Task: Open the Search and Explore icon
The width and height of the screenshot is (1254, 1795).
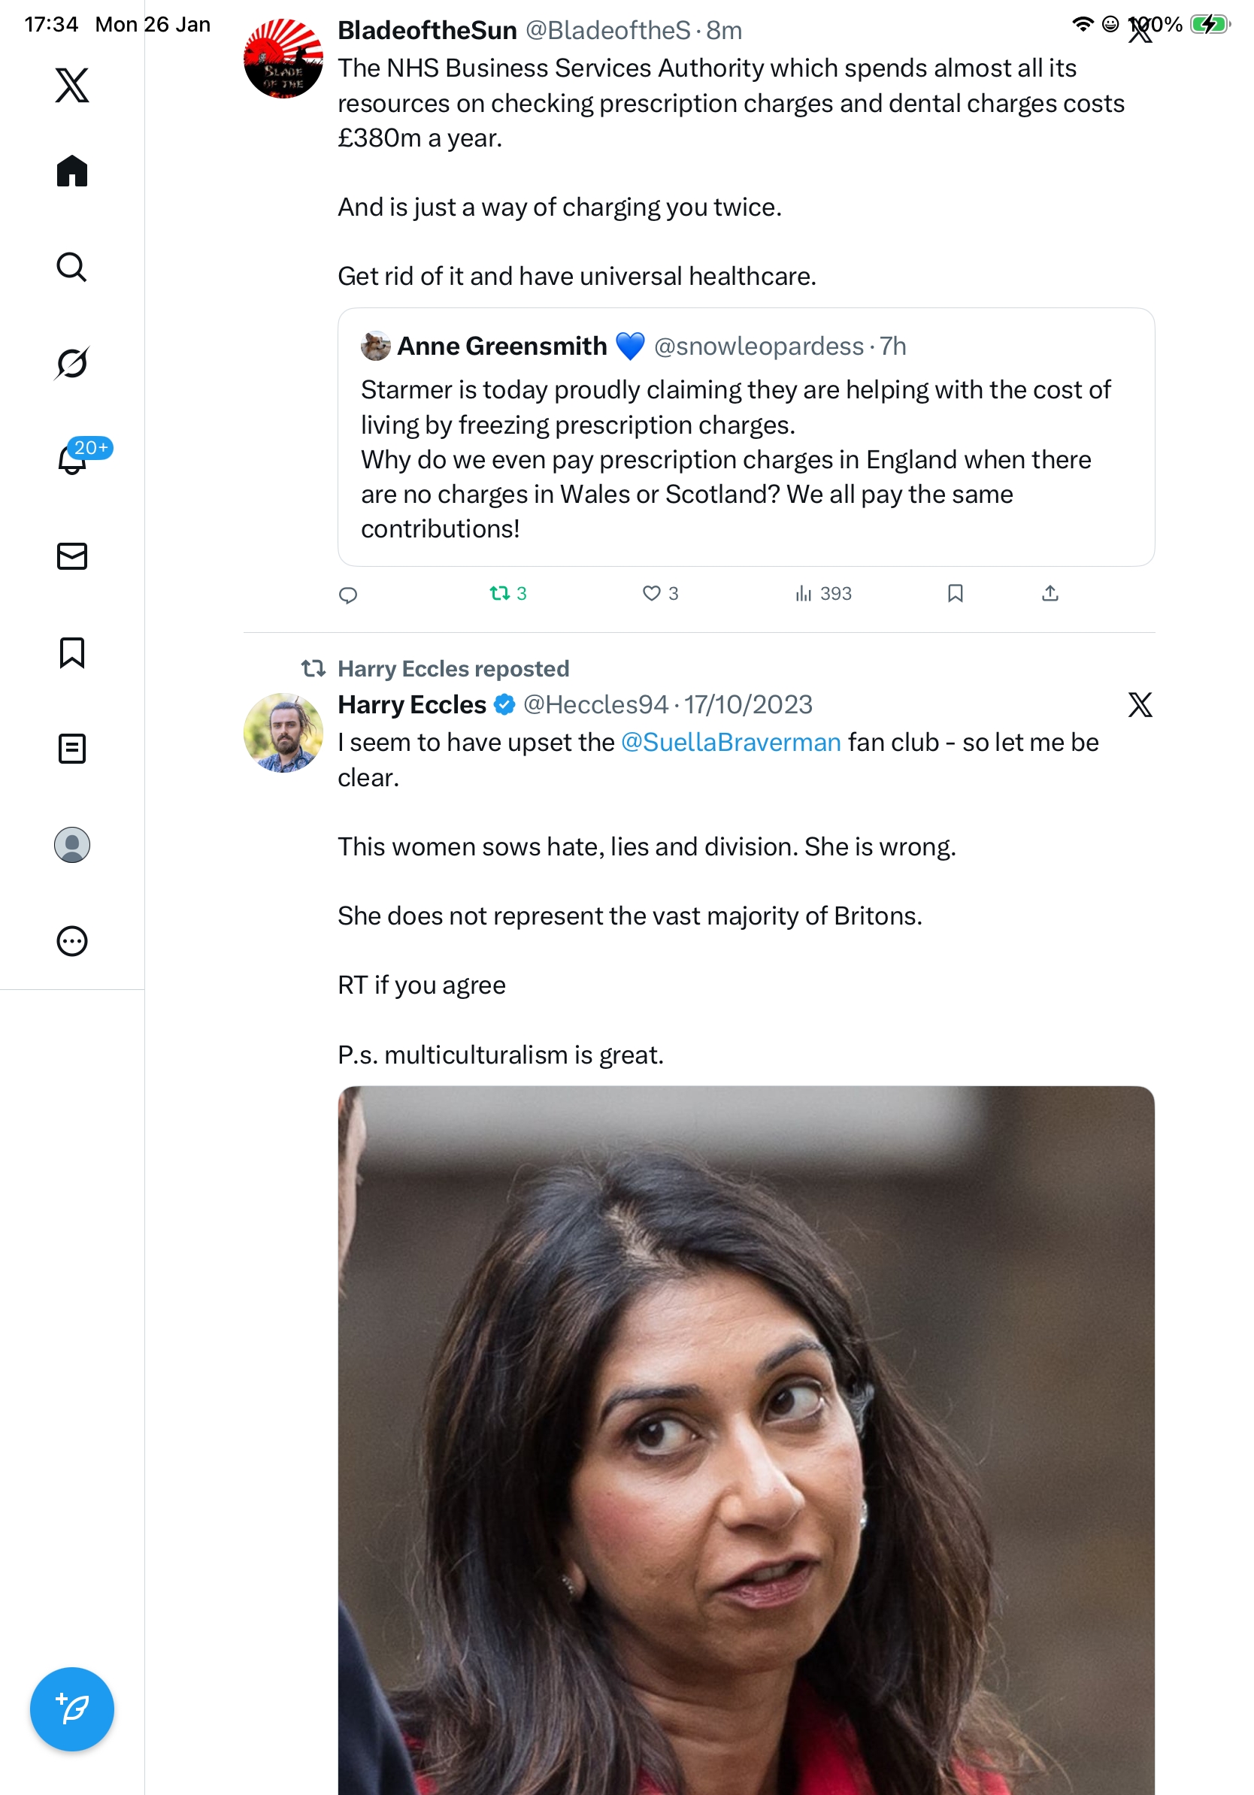Action: point(72,267)
